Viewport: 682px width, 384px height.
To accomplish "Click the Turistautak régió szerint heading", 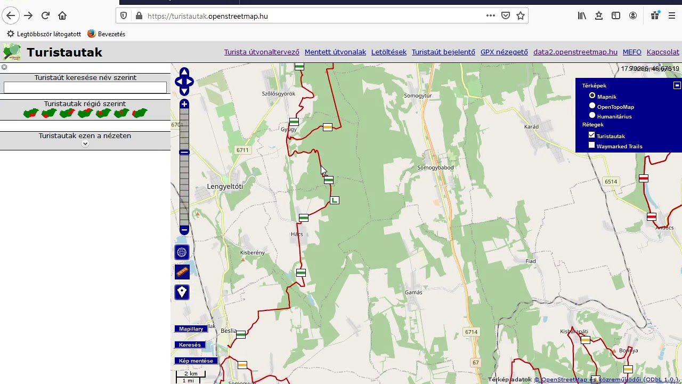I will [85, 103].
